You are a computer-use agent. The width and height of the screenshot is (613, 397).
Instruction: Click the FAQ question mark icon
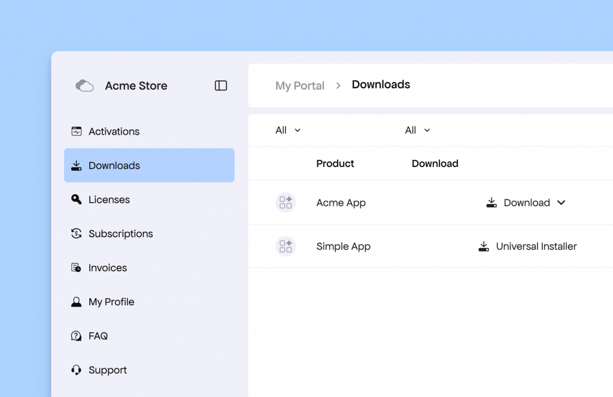[77, 336]
